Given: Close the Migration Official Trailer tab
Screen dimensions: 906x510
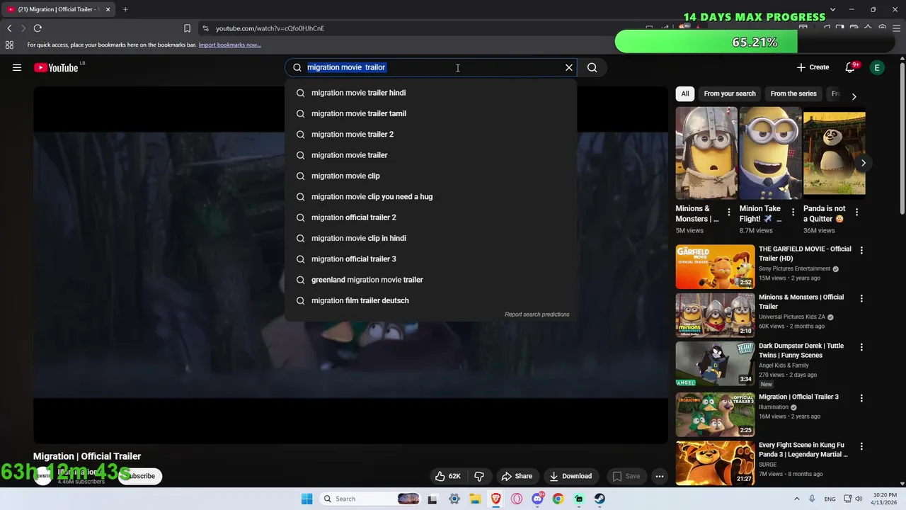Looking at the screenshot, I should pyautogui.click(x=108, y=9).
